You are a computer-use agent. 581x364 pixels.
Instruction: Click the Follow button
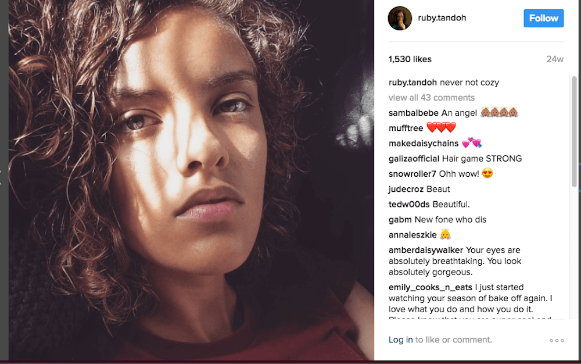tap(543, 18)
